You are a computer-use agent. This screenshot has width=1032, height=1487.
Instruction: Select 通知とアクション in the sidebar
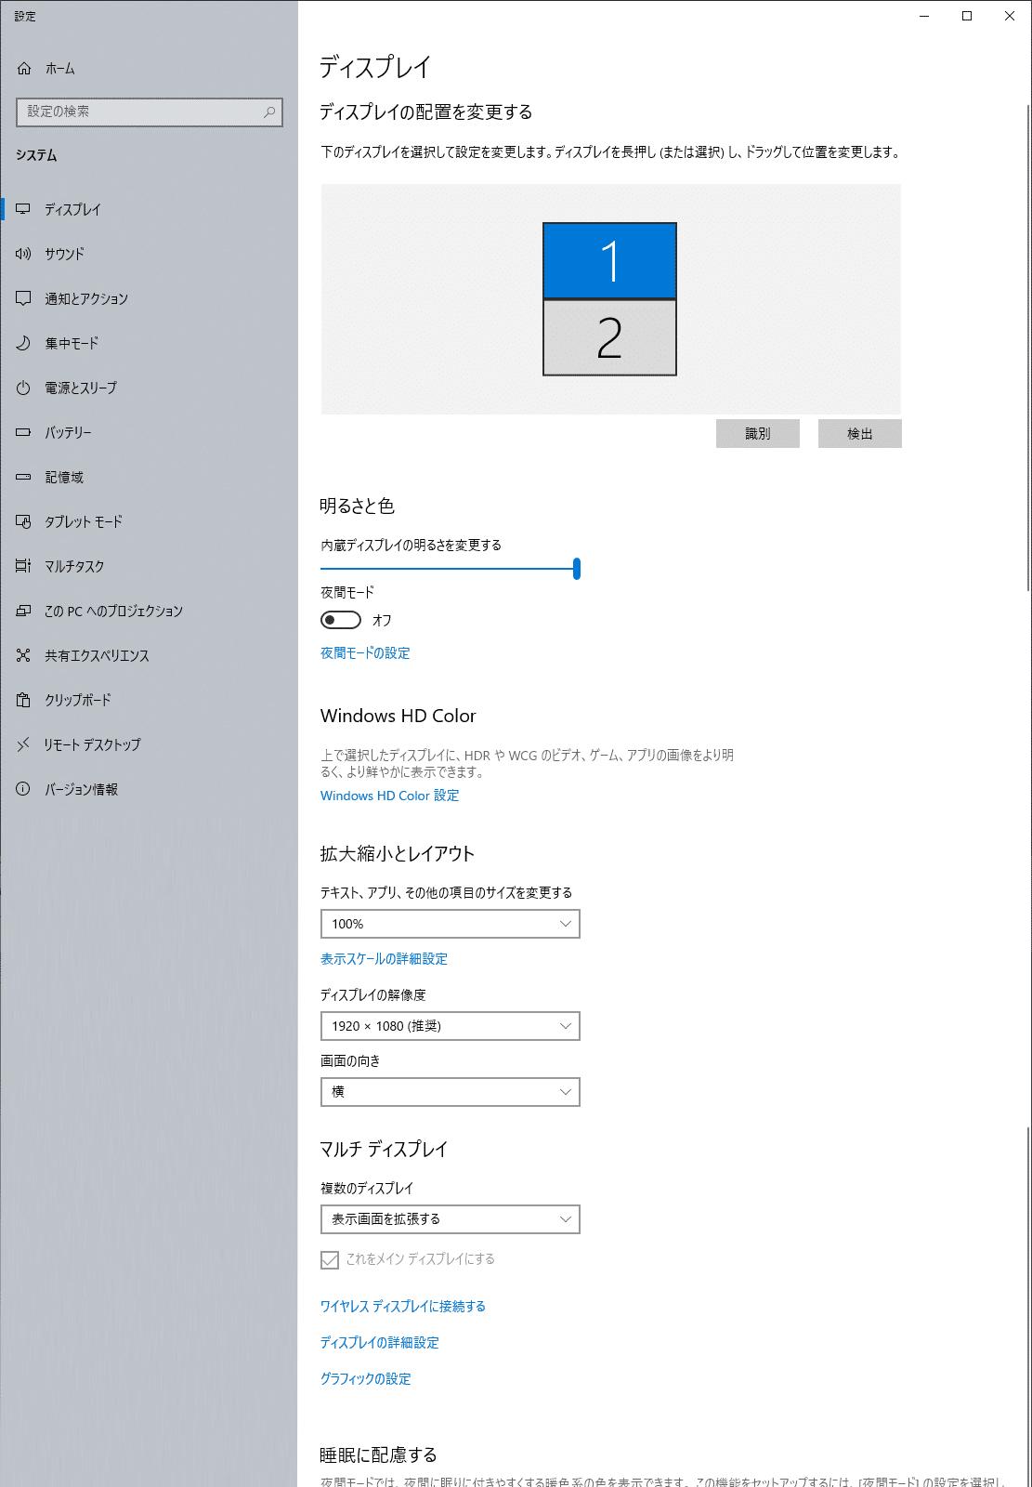pyautogui.click(x=86, y=298)
